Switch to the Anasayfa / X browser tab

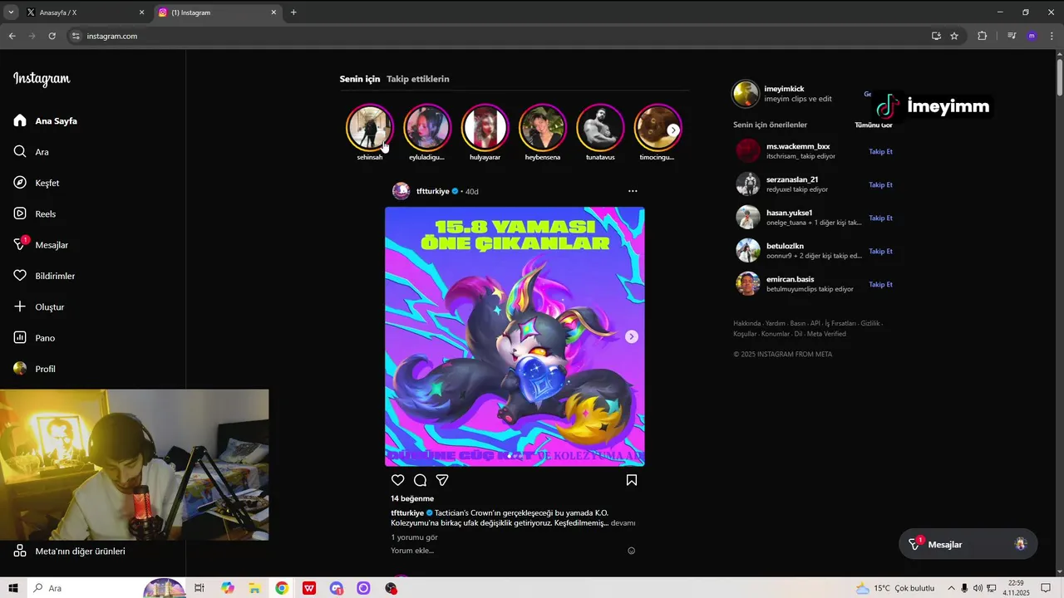85,12
